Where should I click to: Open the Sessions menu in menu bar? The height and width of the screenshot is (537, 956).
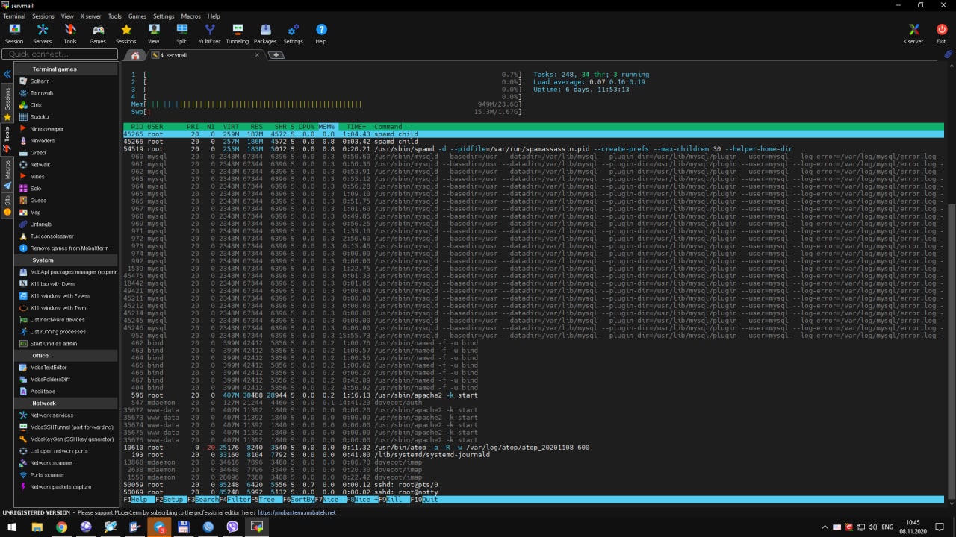point(43,16)
